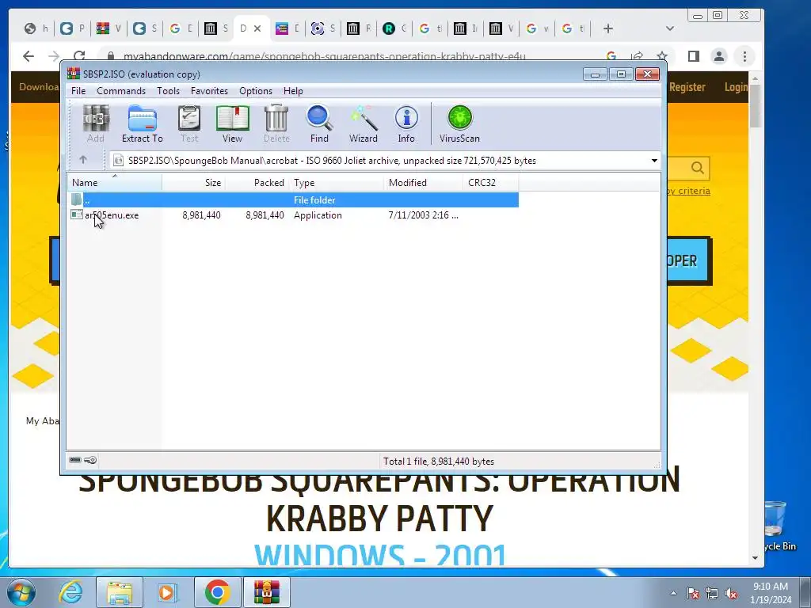Click the Login link on the website

point(736,87)
